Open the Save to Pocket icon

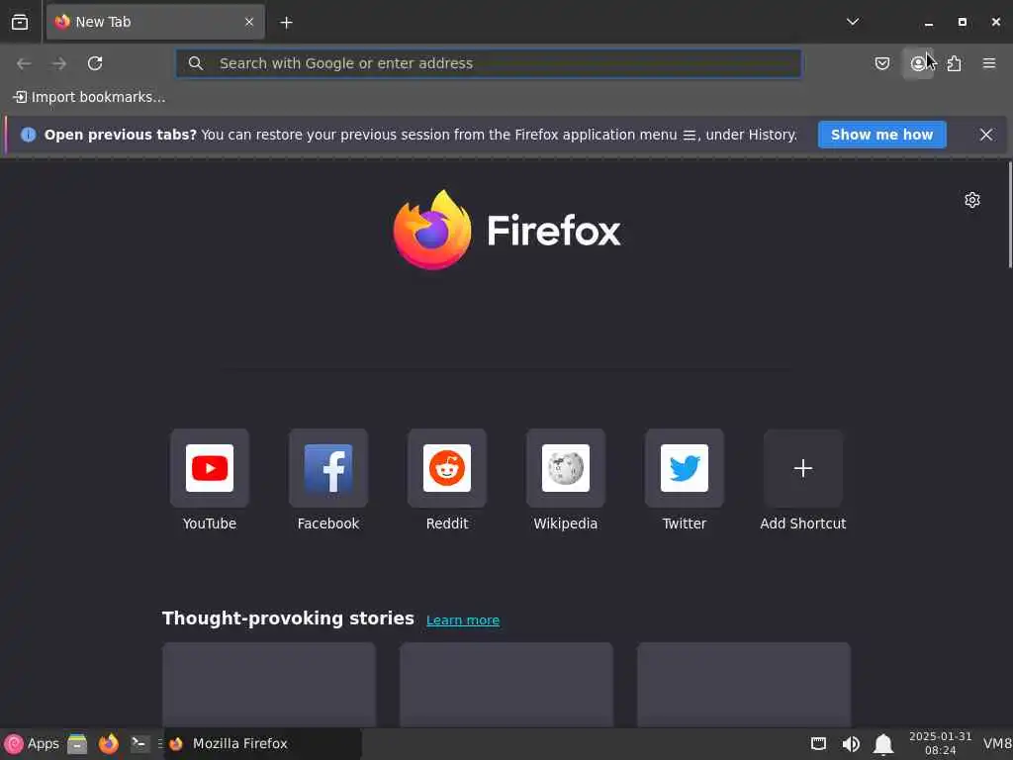point(882,63)
